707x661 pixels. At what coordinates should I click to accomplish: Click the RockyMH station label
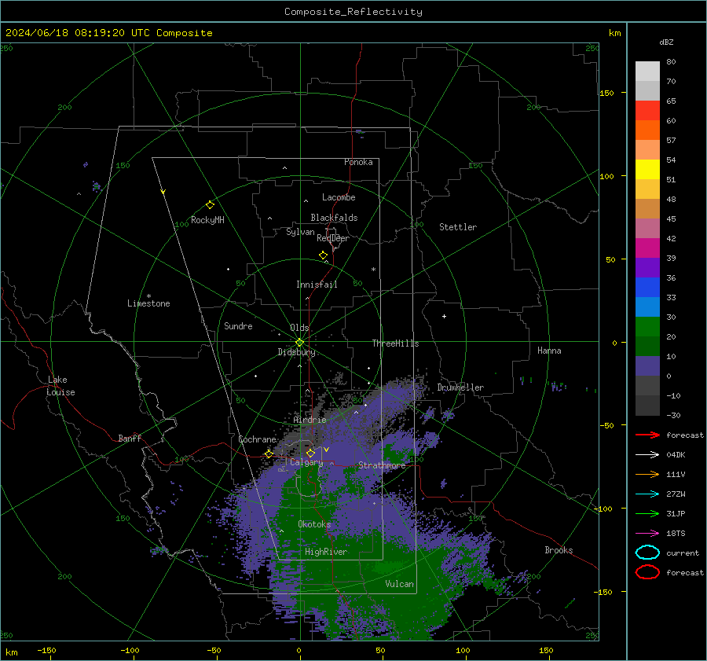(x=207, y=220)
